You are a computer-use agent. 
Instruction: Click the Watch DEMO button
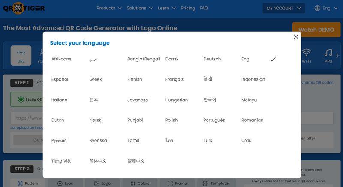tap(316, 30)
